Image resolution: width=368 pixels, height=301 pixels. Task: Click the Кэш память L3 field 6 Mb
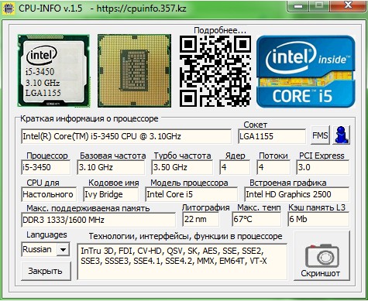point(318,219)
